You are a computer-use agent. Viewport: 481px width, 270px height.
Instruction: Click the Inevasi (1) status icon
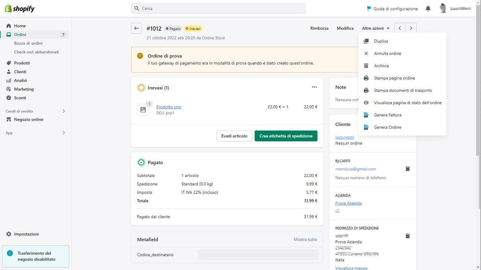(141, 88)
